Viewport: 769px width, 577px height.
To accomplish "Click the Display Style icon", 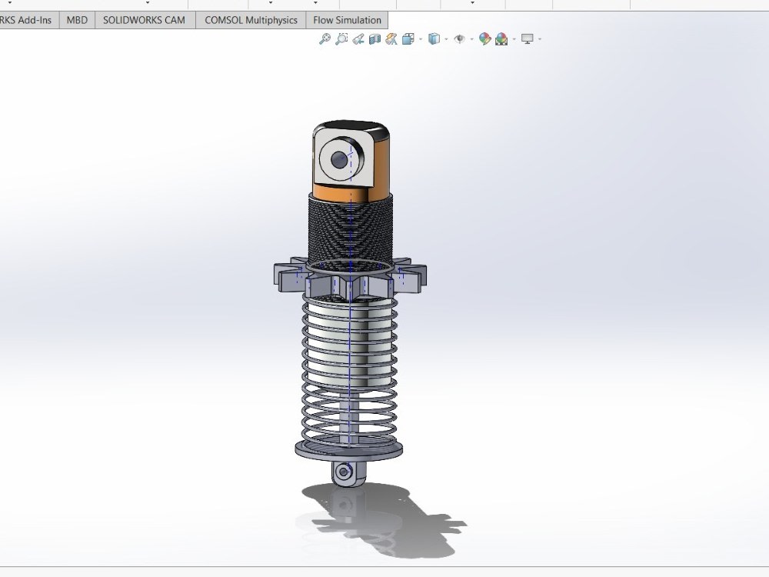I will coord(435,38).
